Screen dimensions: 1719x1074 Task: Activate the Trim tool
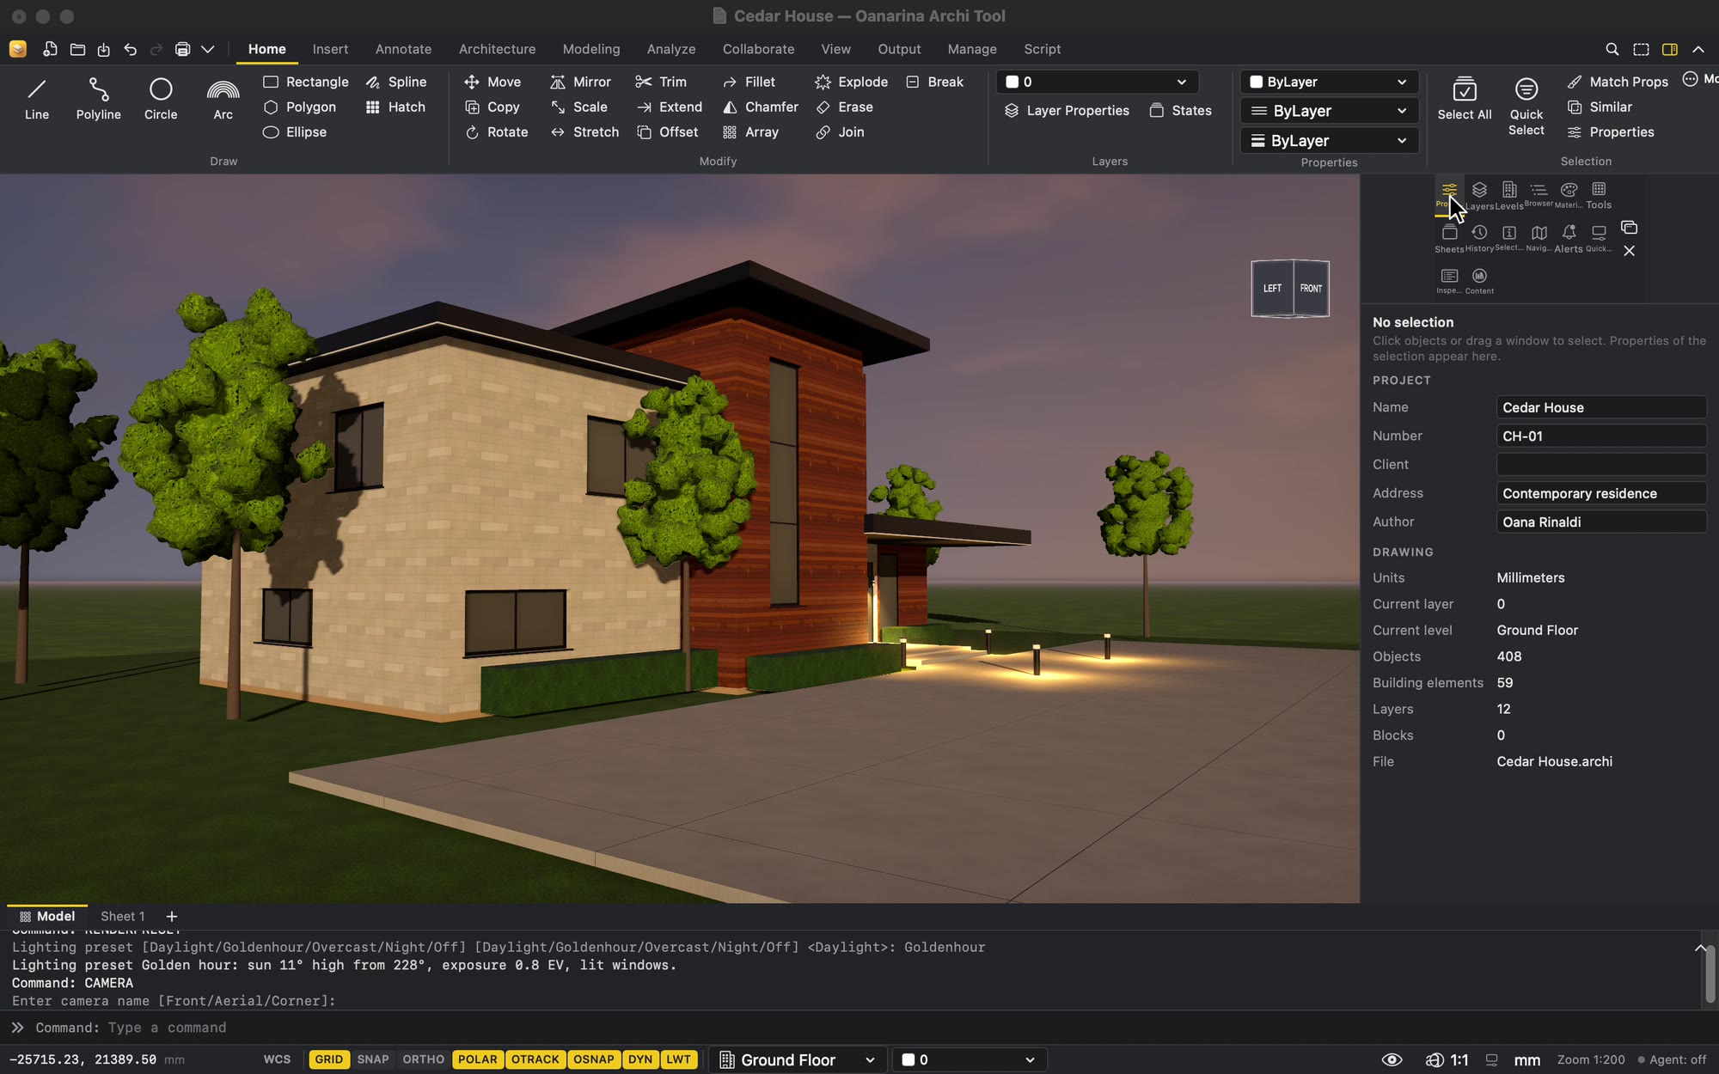pos(661,82)
